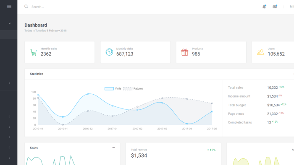294x165 pixels.
Task: Click the Visits data point at 2016-12
Action: [87, 94]
